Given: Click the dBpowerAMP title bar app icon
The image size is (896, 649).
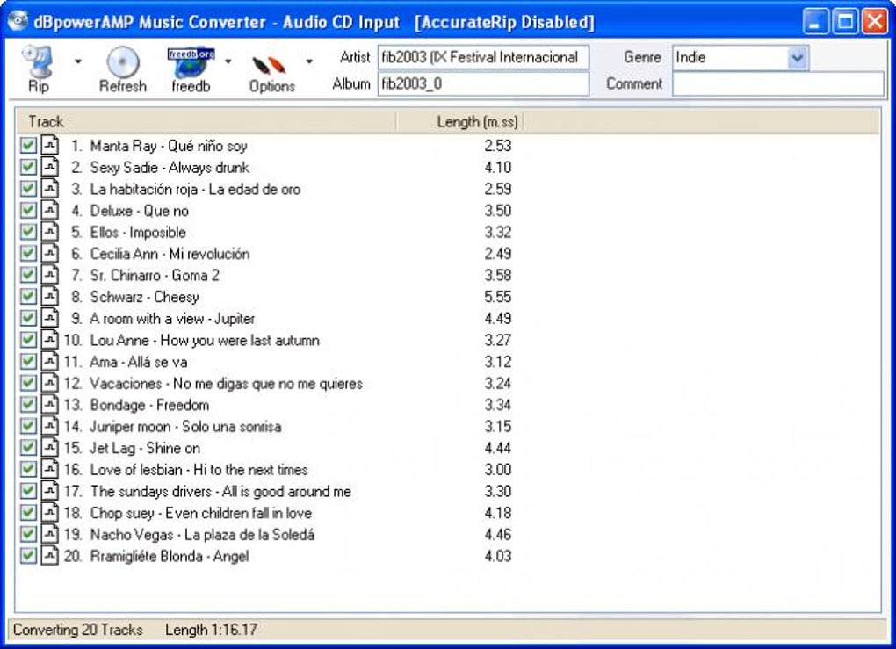Looking at the screenshot, I should (18, 21).
